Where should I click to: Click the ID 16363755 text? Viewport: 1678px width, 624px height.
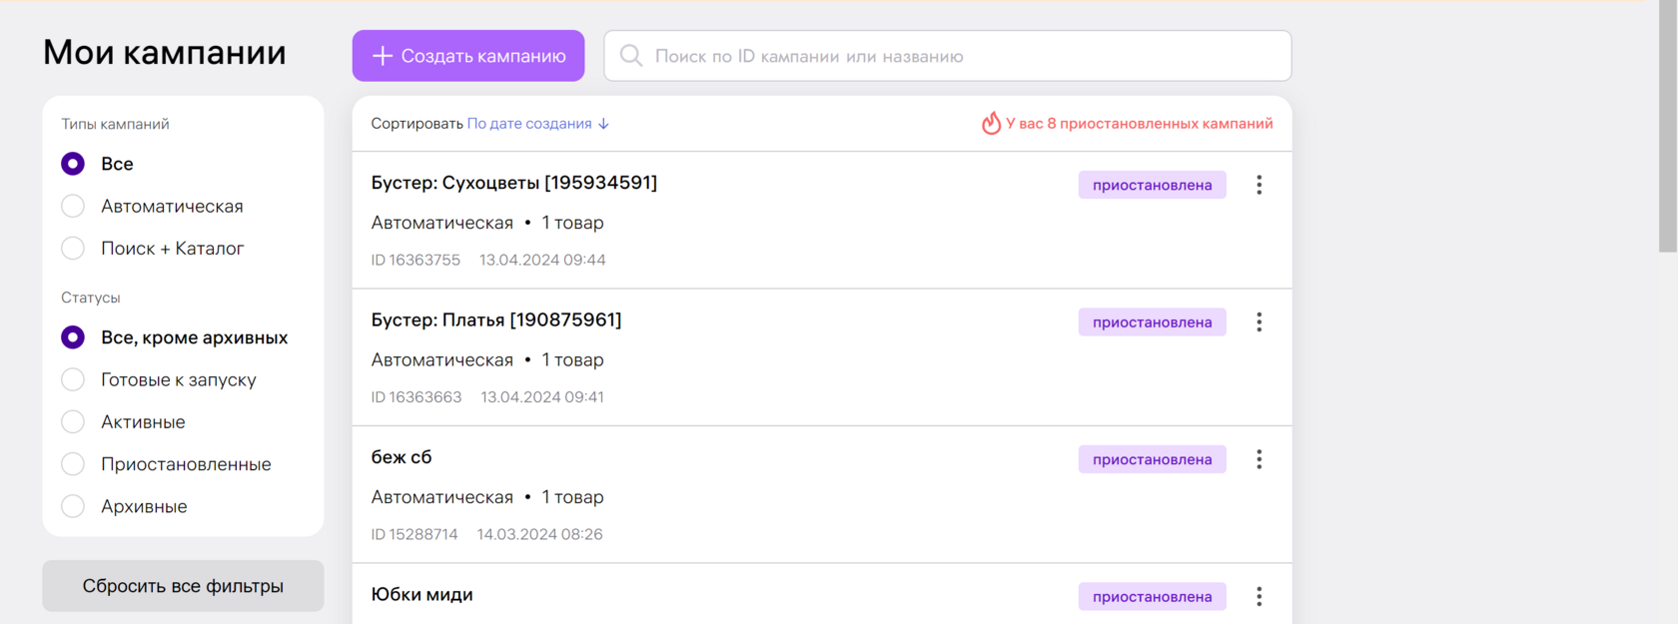[416, 260]
